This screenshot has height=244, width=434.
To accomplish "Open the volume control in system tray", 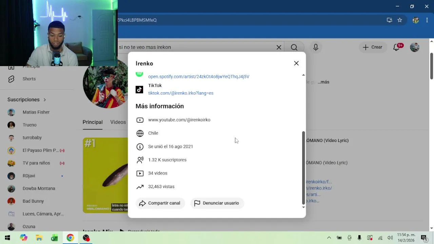I will [x=390, y=238].
